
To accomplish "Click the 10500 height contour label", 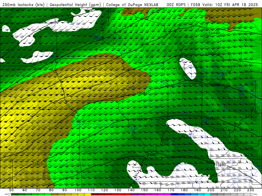I will [x=211, y=54].
